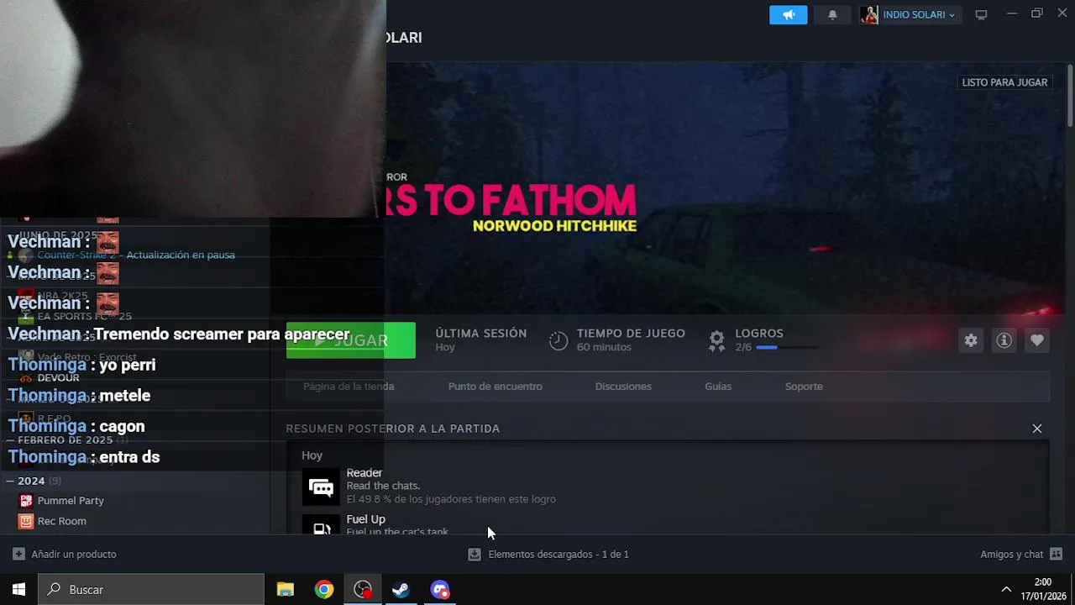1075x605 pixels.
Task: Switch to Big Picture mode monitor icon
Action: (981, 15)
